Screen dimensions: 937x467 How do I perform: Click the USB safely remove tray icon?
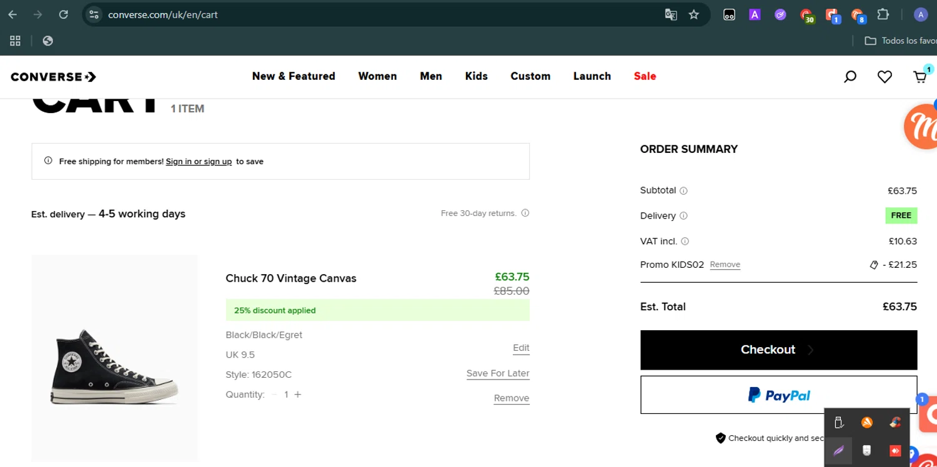click(x=839, y=423)
